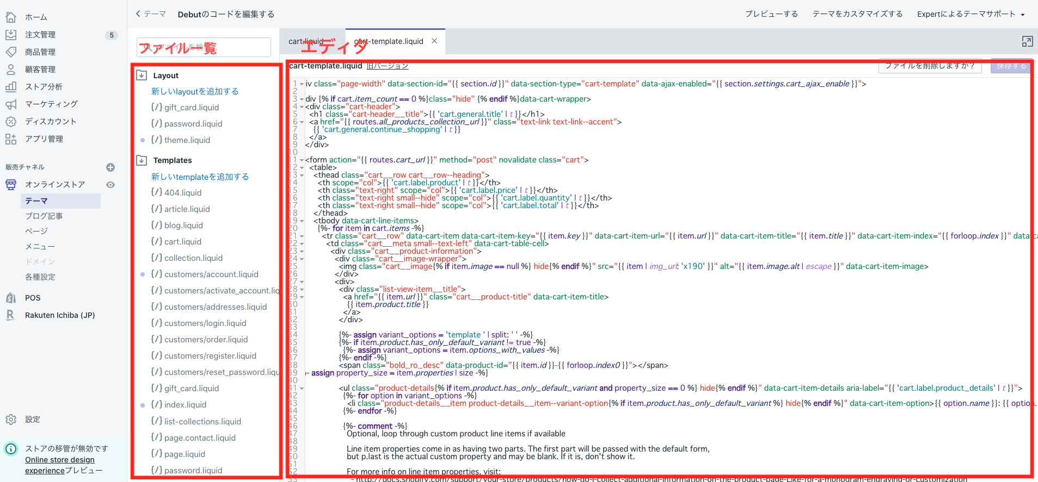Click the Home icon in sidebar
This screenshot has height=482, width=1038.
pyautogui.click(x=11, y=17)
